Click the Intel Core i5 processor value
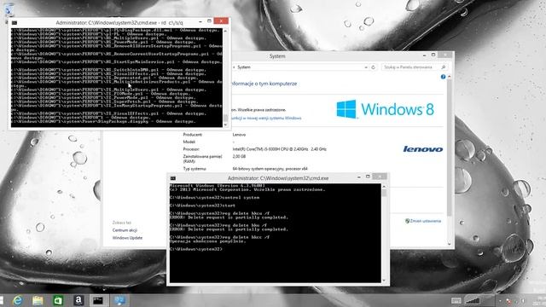 click(279, 149)
